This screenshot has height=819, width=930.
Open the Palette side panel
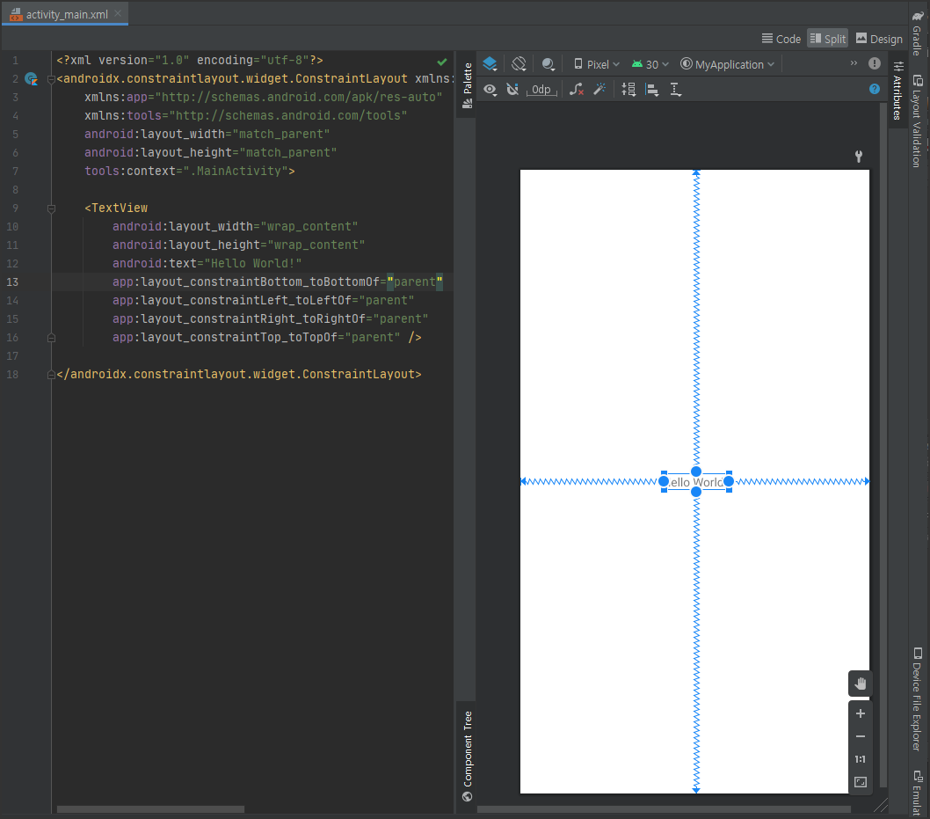pos(468,84)
